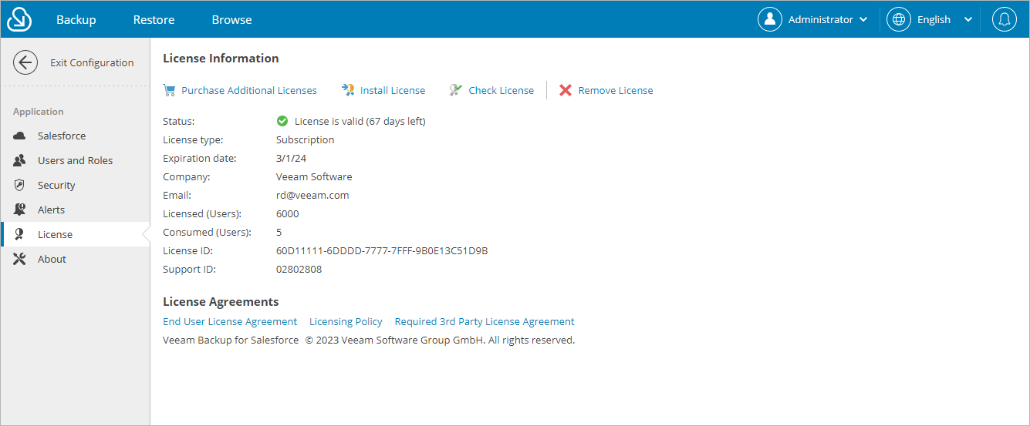This screenshot has width=1030, height=426.
Task: Click the License Information heading
Action: pos(221,58)
